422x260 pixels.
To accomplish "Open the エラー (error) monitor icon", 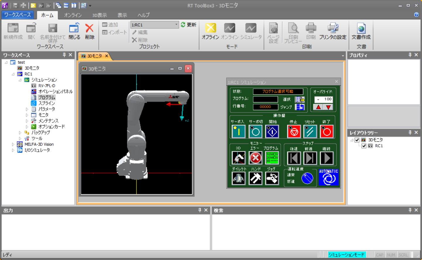I will pyautogui.click(x=255, y=158).
